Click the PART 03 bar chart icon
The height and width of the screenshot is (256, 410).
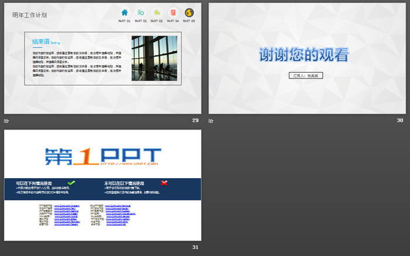click(157, 12)
